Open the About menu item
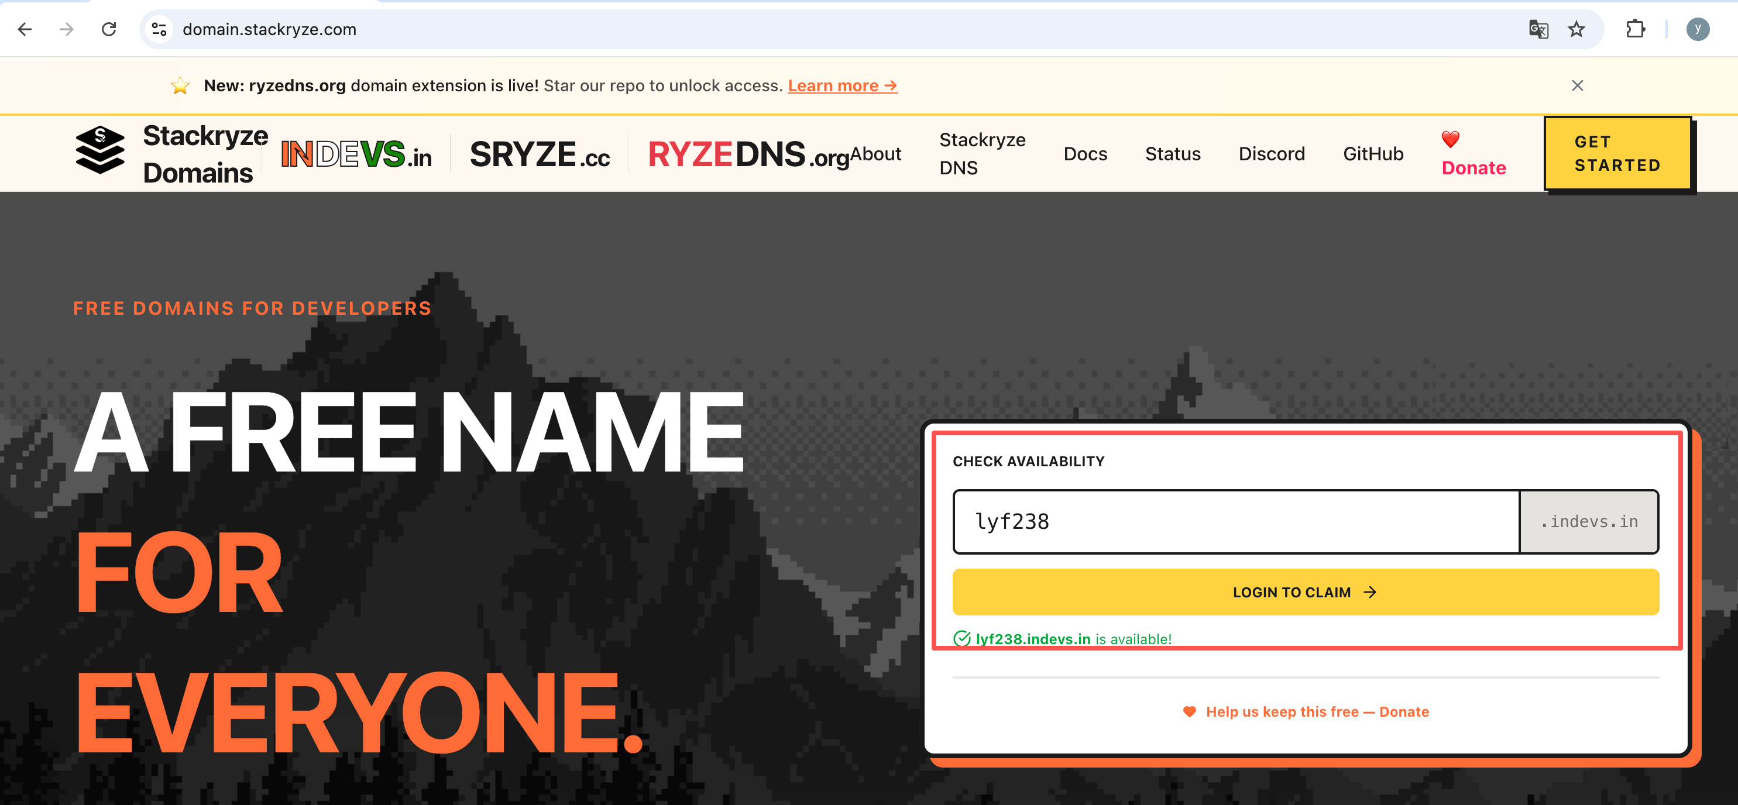1738x805 pixels. (876, 154)
